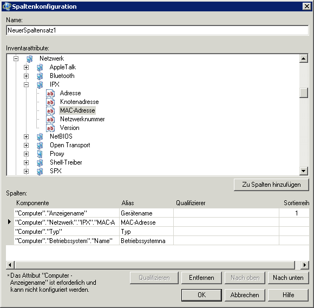Collapse the Netzwerk tree node
The image size is (314, 308).
click(x=16, y=58)
